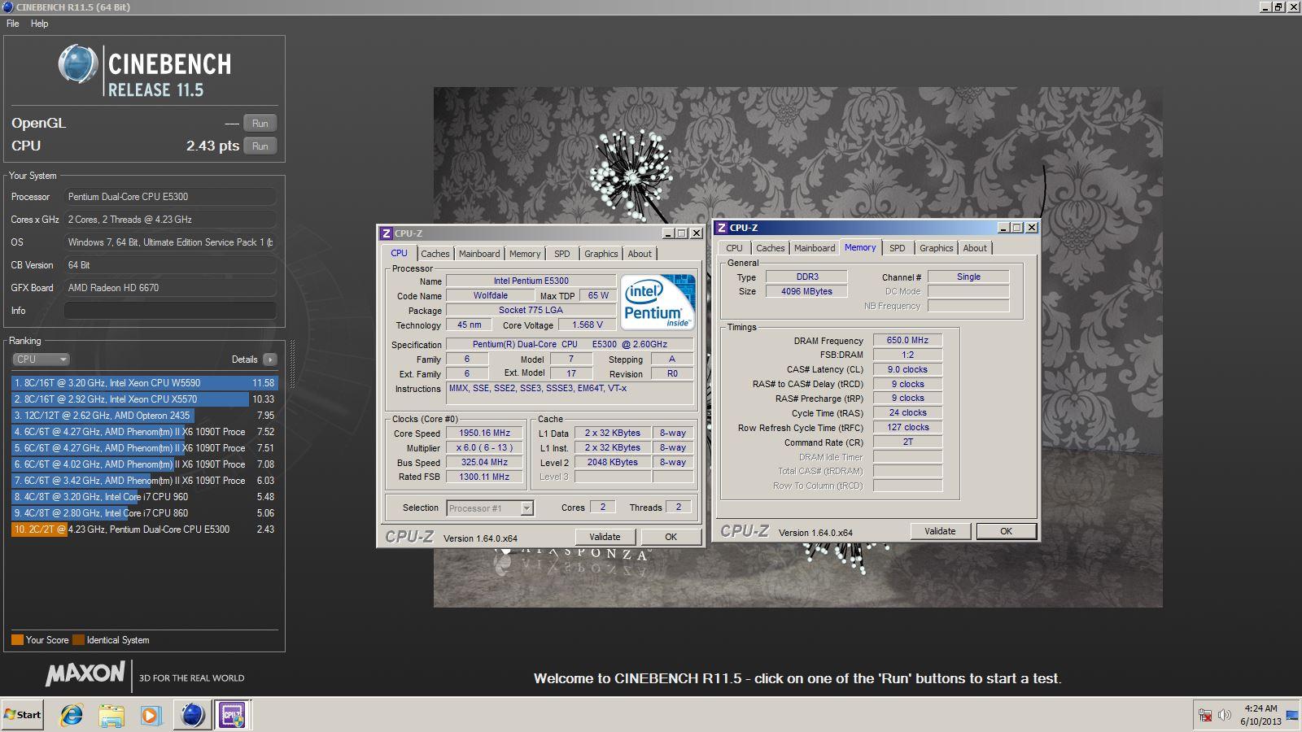The width and height of the screenshot is (1302, 732).
Task: Click the network status tray icon
Action: point(1205,716)
